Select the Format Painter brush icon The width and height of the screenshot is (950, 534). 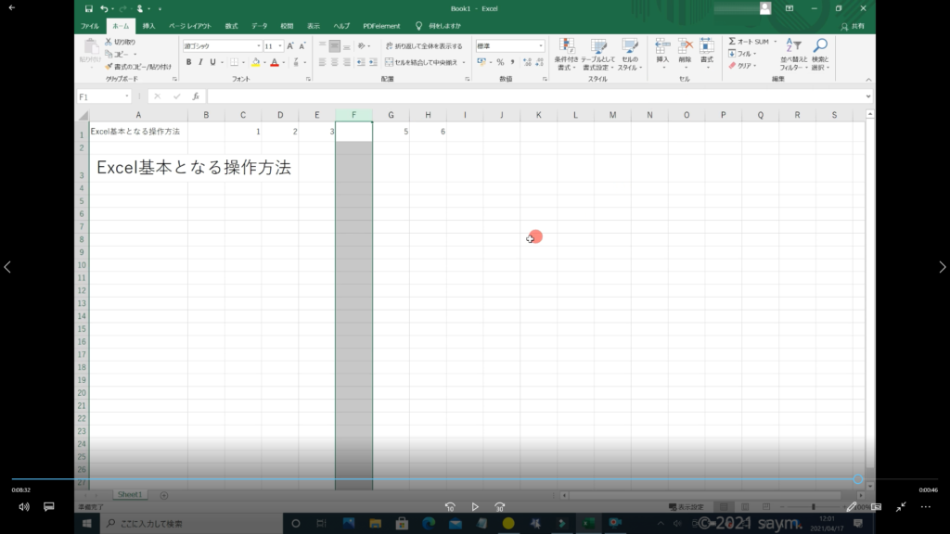(x=109, y=67)
